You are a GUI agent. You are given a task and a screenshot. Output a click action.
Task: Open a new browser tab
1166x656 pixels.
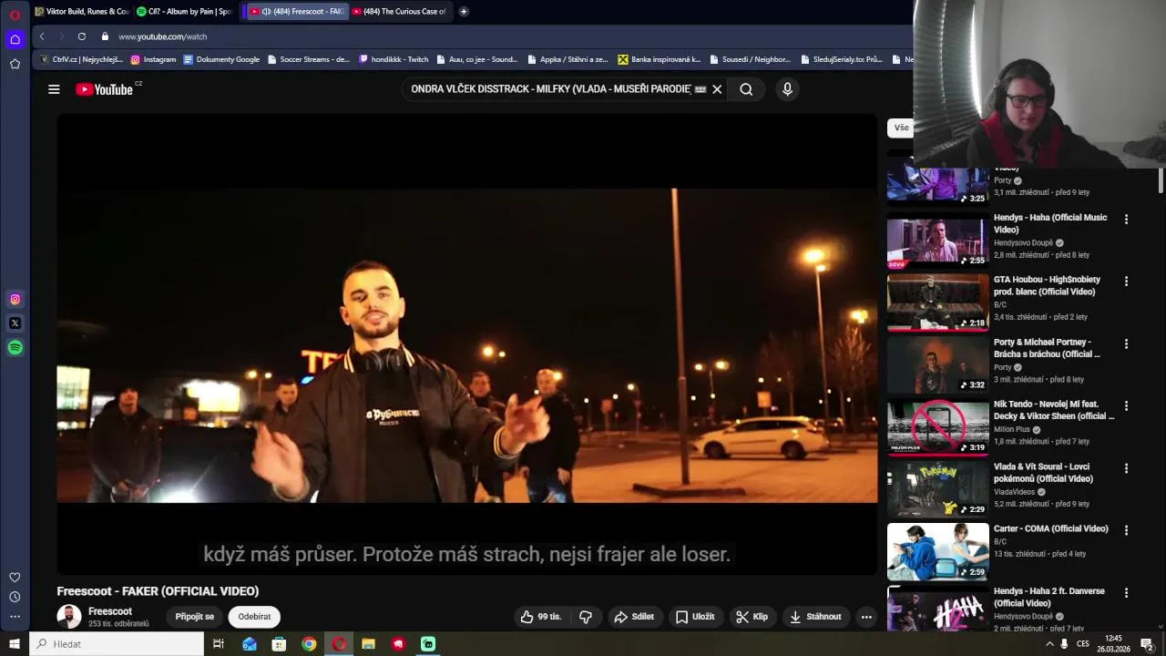click(x=464, y=12)
